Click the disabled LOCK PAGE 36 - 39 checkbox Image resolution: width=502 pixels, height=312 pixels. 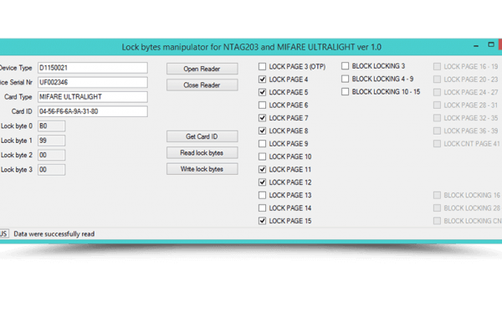437,130
